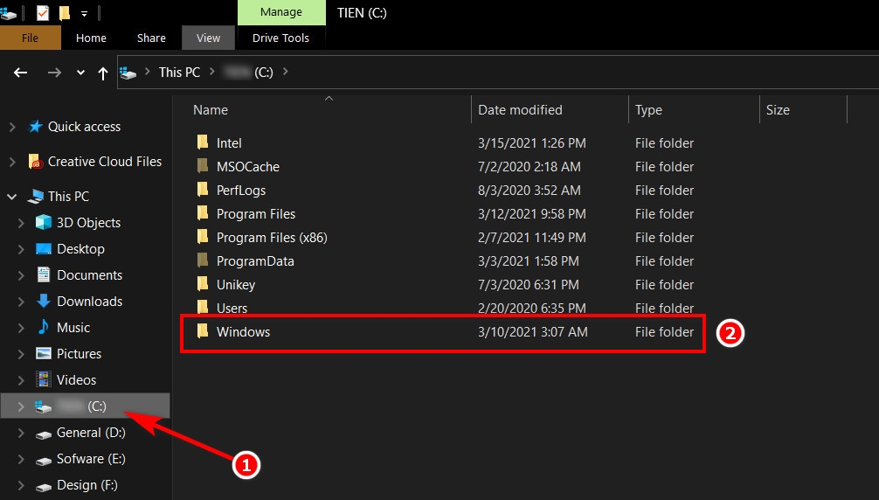Screen dimensions: 879x500
Task: Open the quick access toolbar customize arrow
Action: [x=84, y=13]
